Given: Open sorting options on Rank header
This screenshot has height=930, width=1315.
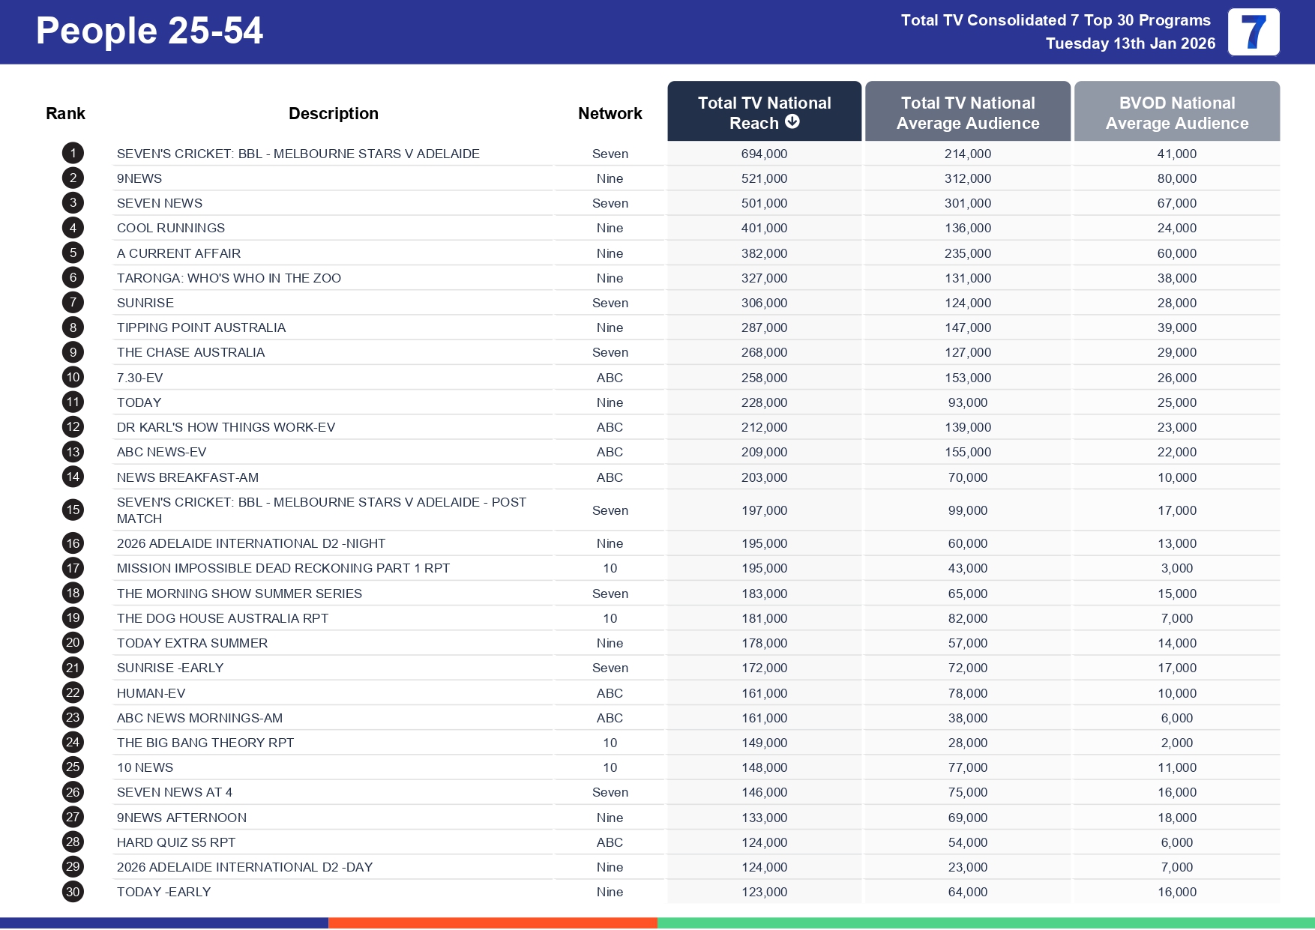Looking at the screenshot, I should 65,113.
